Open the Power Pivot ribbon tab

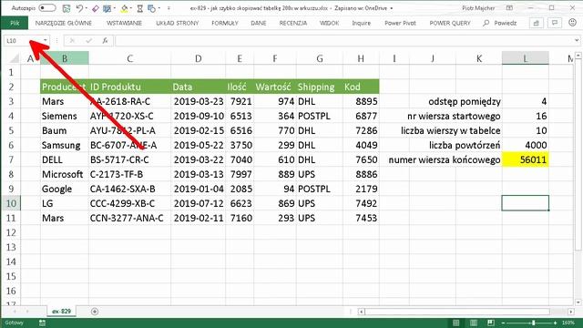coord(400,23)
